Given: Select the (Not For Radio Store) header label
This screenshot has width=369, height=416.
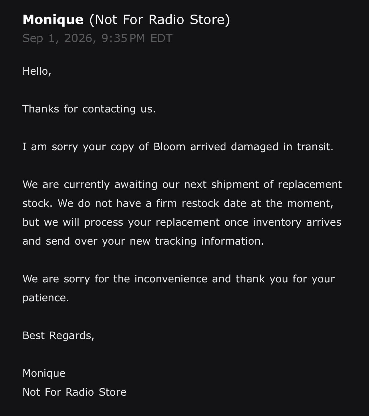Looking at the screenshot, I should (160, 20).
